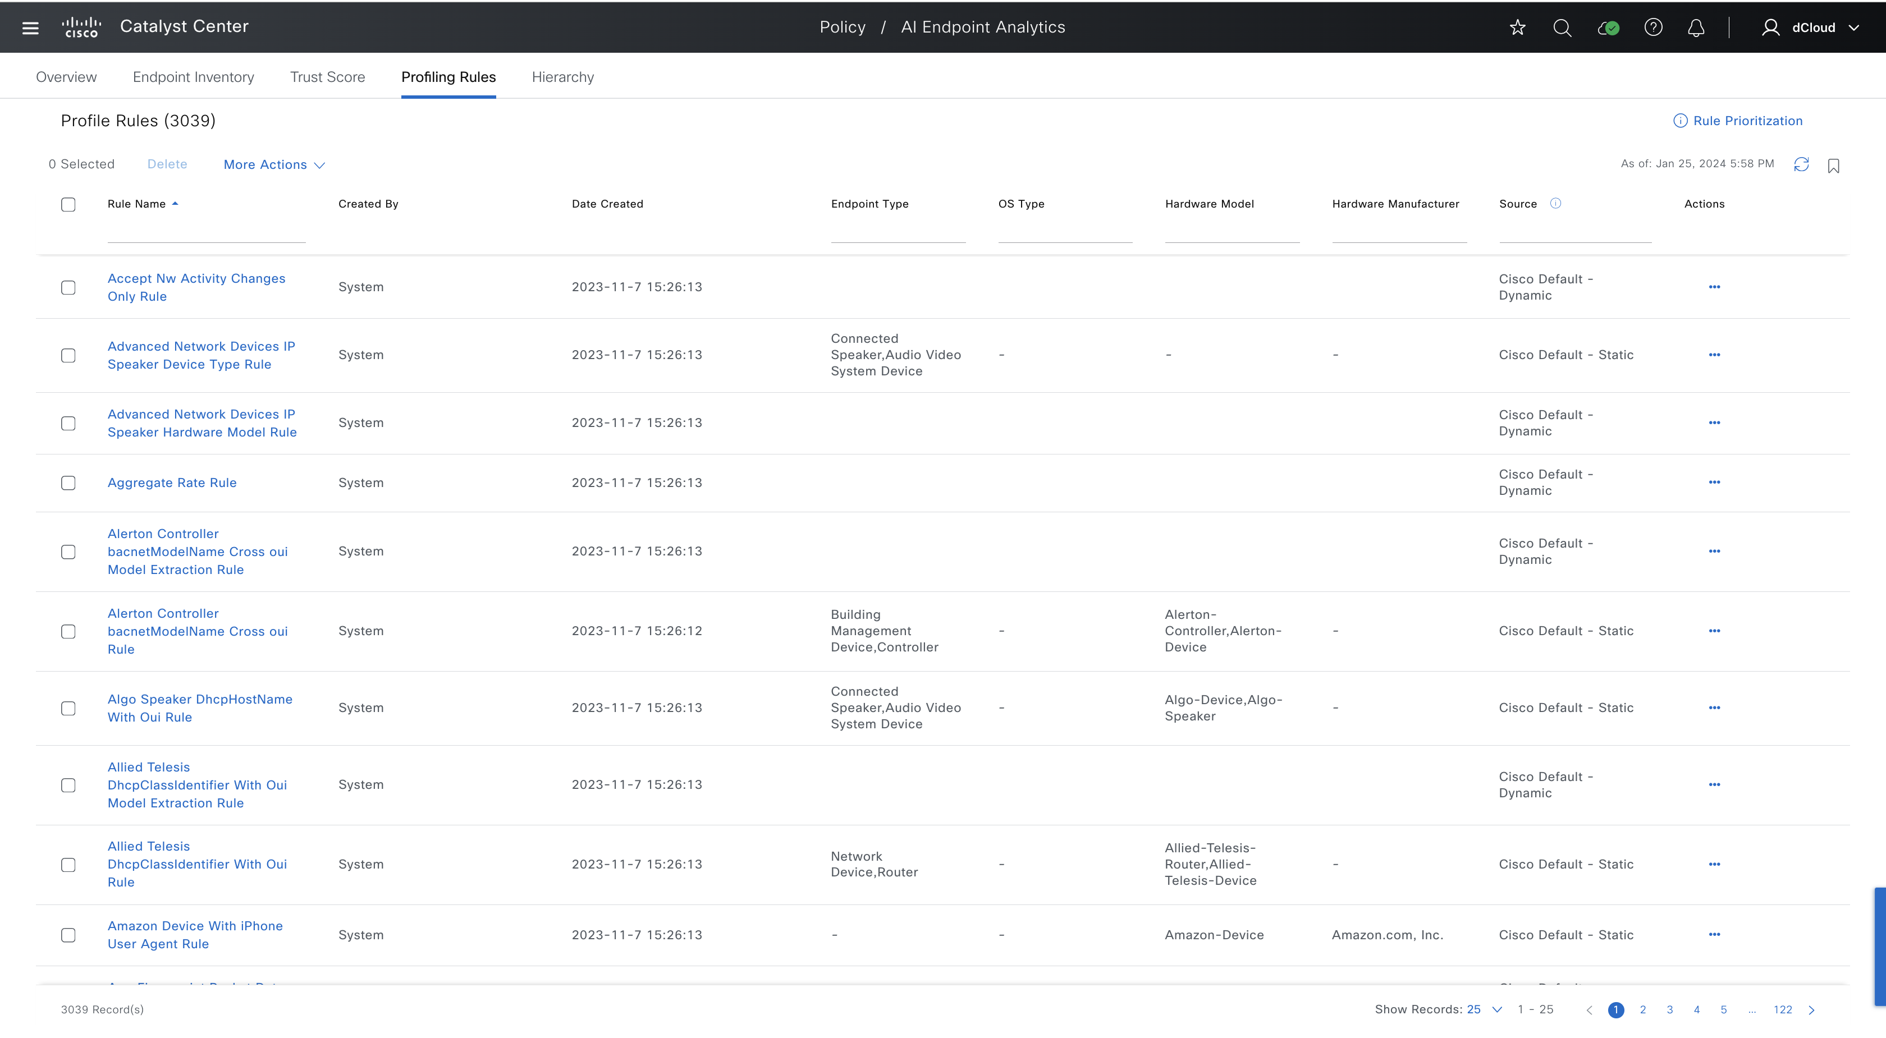Open actions for Allied Telesis Model Extraction Rule
1886x1038 pixels.
(x=1714, y=785)
